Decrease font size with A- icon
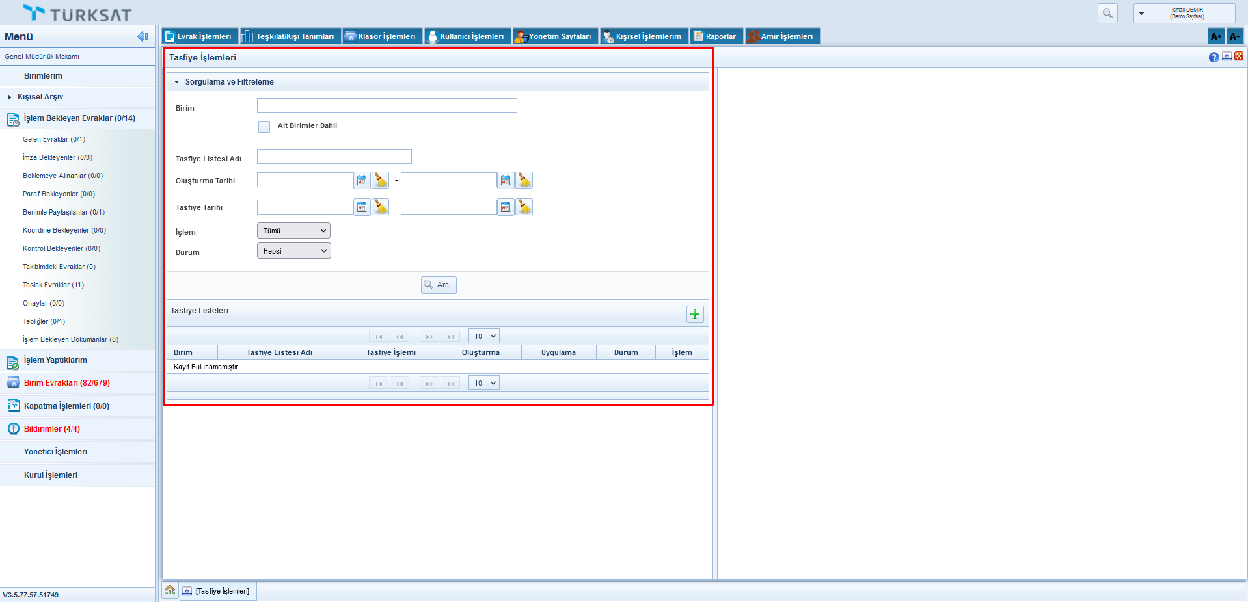This screenshot has width=1248, height=602. click(x=1234, y=36)
